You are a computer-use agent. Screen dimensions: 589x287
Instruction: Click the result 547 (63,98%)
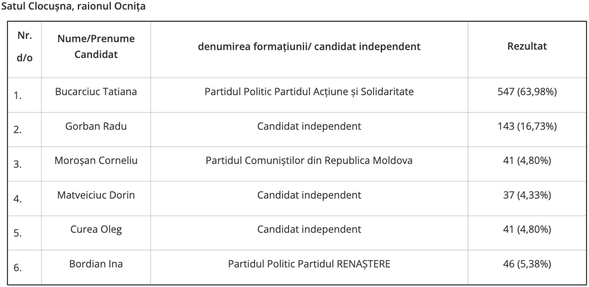(x=527, y=92)
